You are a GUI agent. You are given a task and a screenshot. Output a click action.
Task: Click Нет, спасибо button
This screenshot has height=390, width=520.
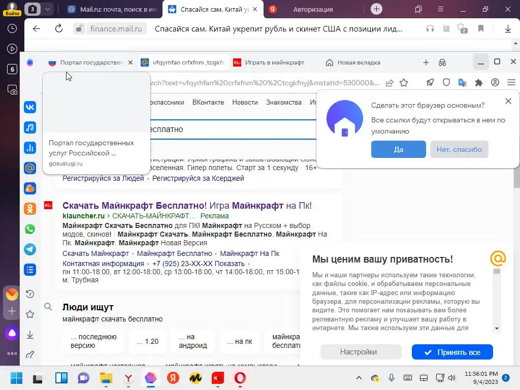[x=459, y=149]
